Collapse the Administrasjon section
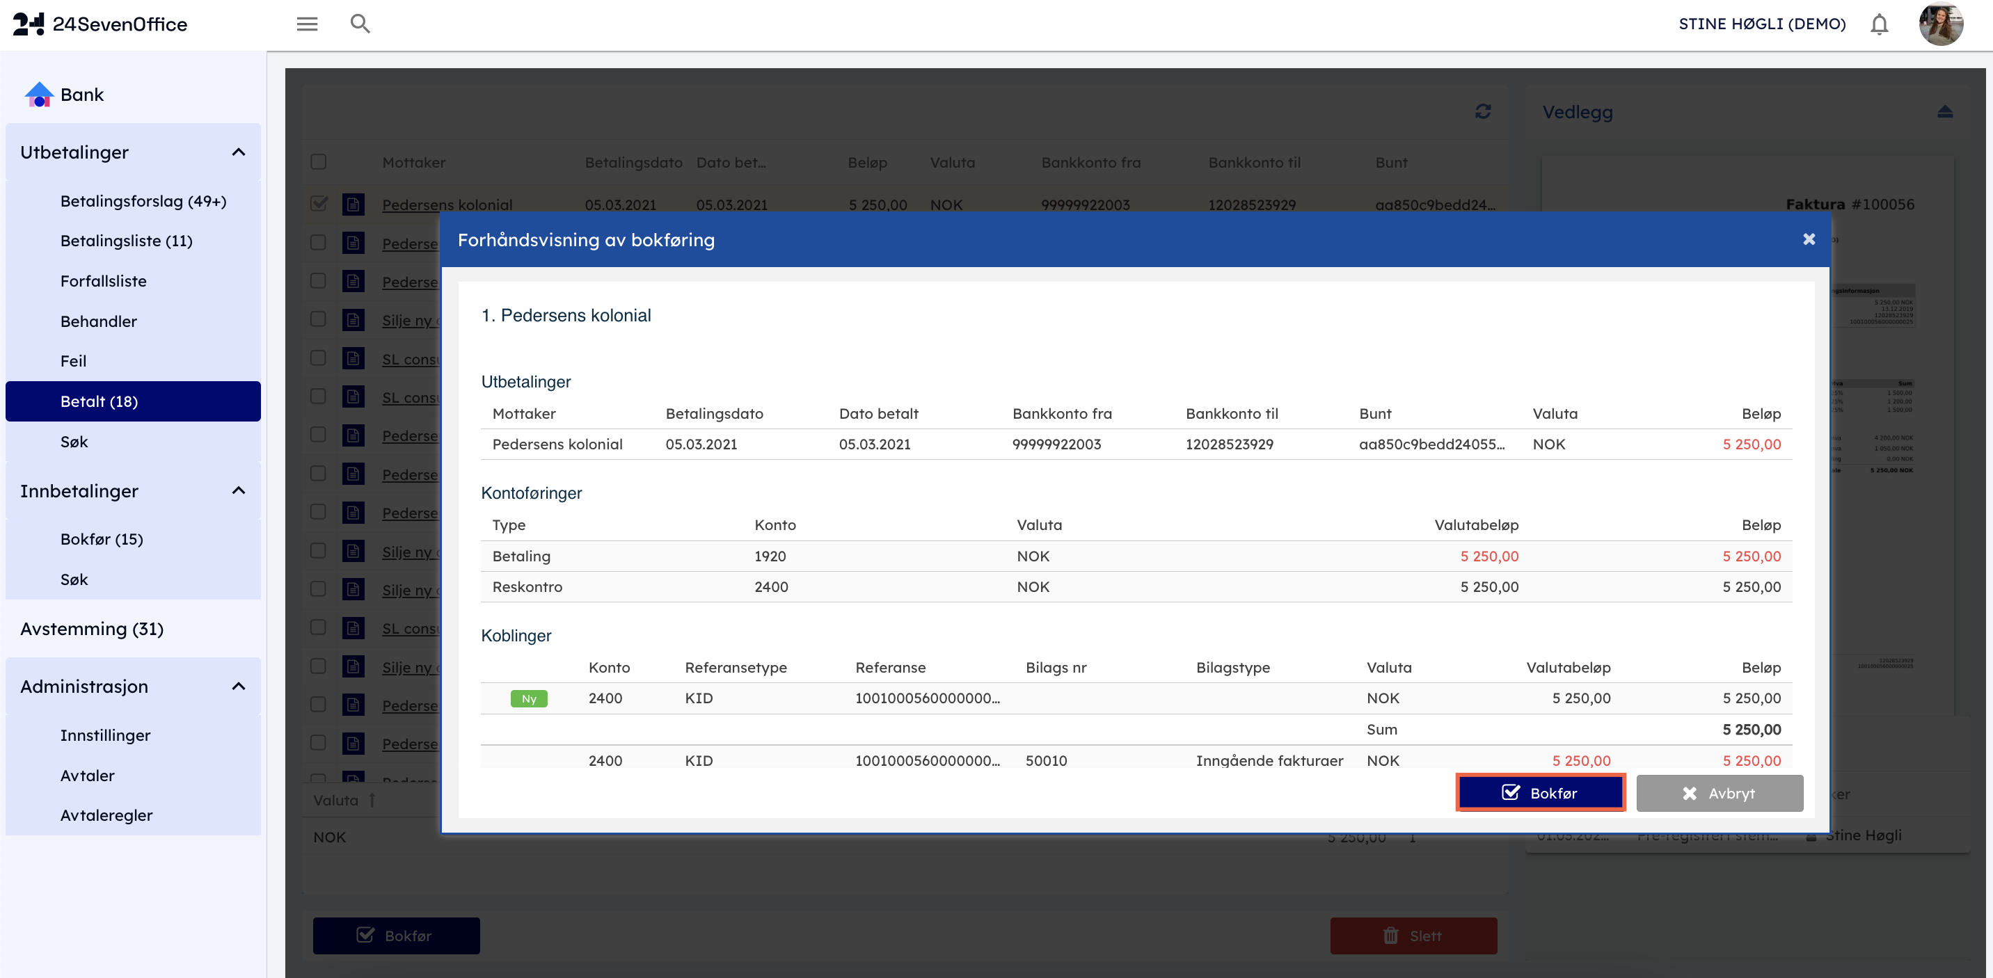 tap(238, 687)
